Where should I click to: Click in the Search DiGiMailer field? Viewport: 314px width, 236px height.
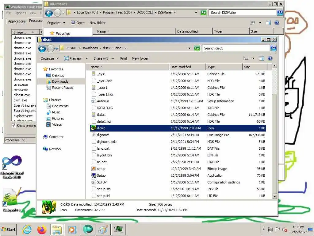point(243,12)
